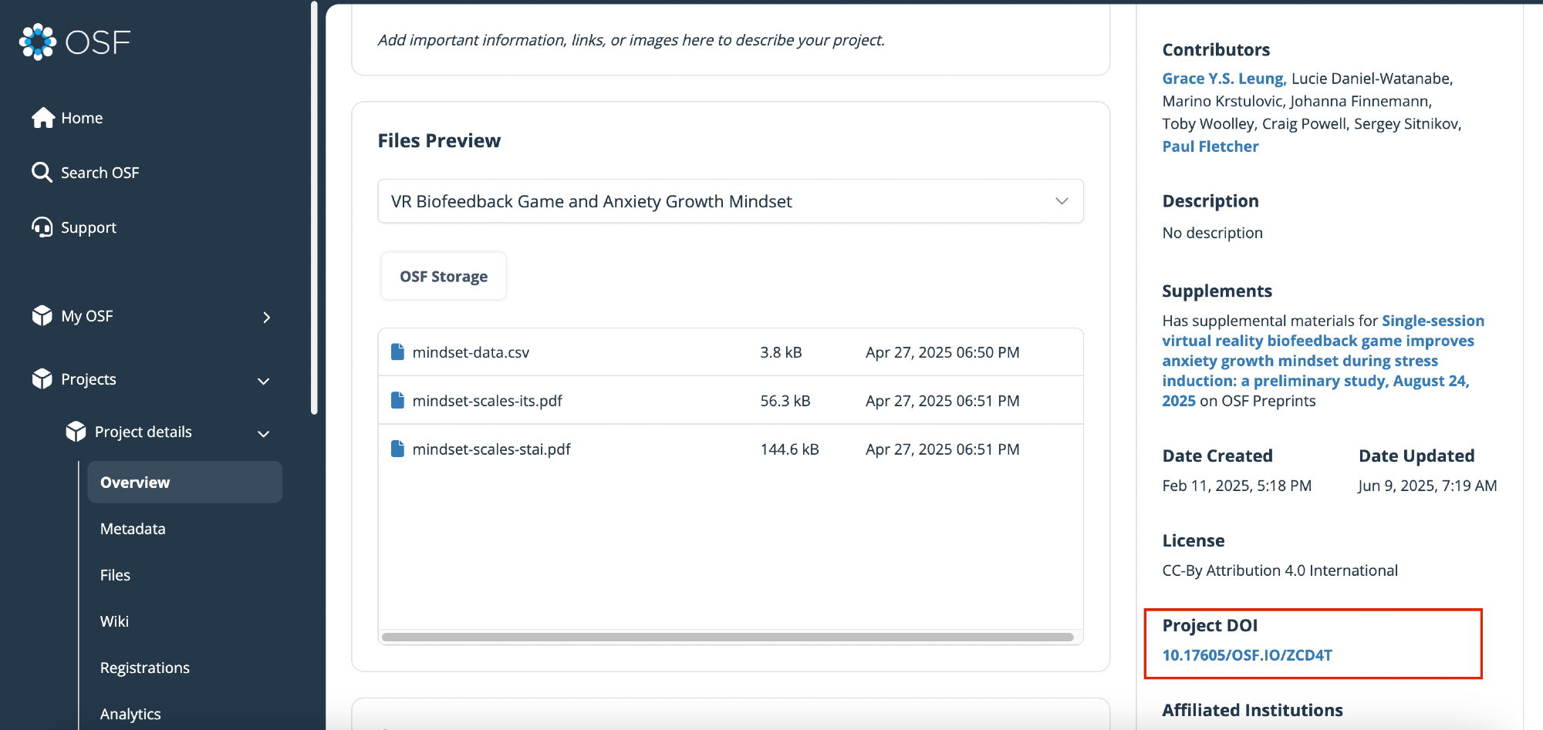Click the mindset-data.csv file icon

coord(398,352)
